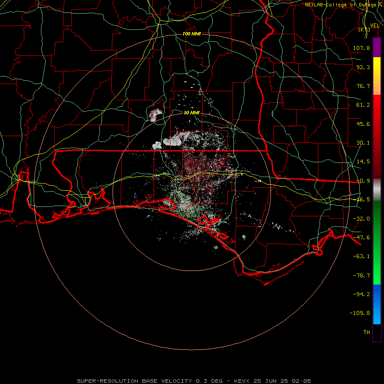Screen dimensions: 384x384
Task: Select the -32.0 velocity scale value
Action: pyautogui.click(x=361, y=219)
